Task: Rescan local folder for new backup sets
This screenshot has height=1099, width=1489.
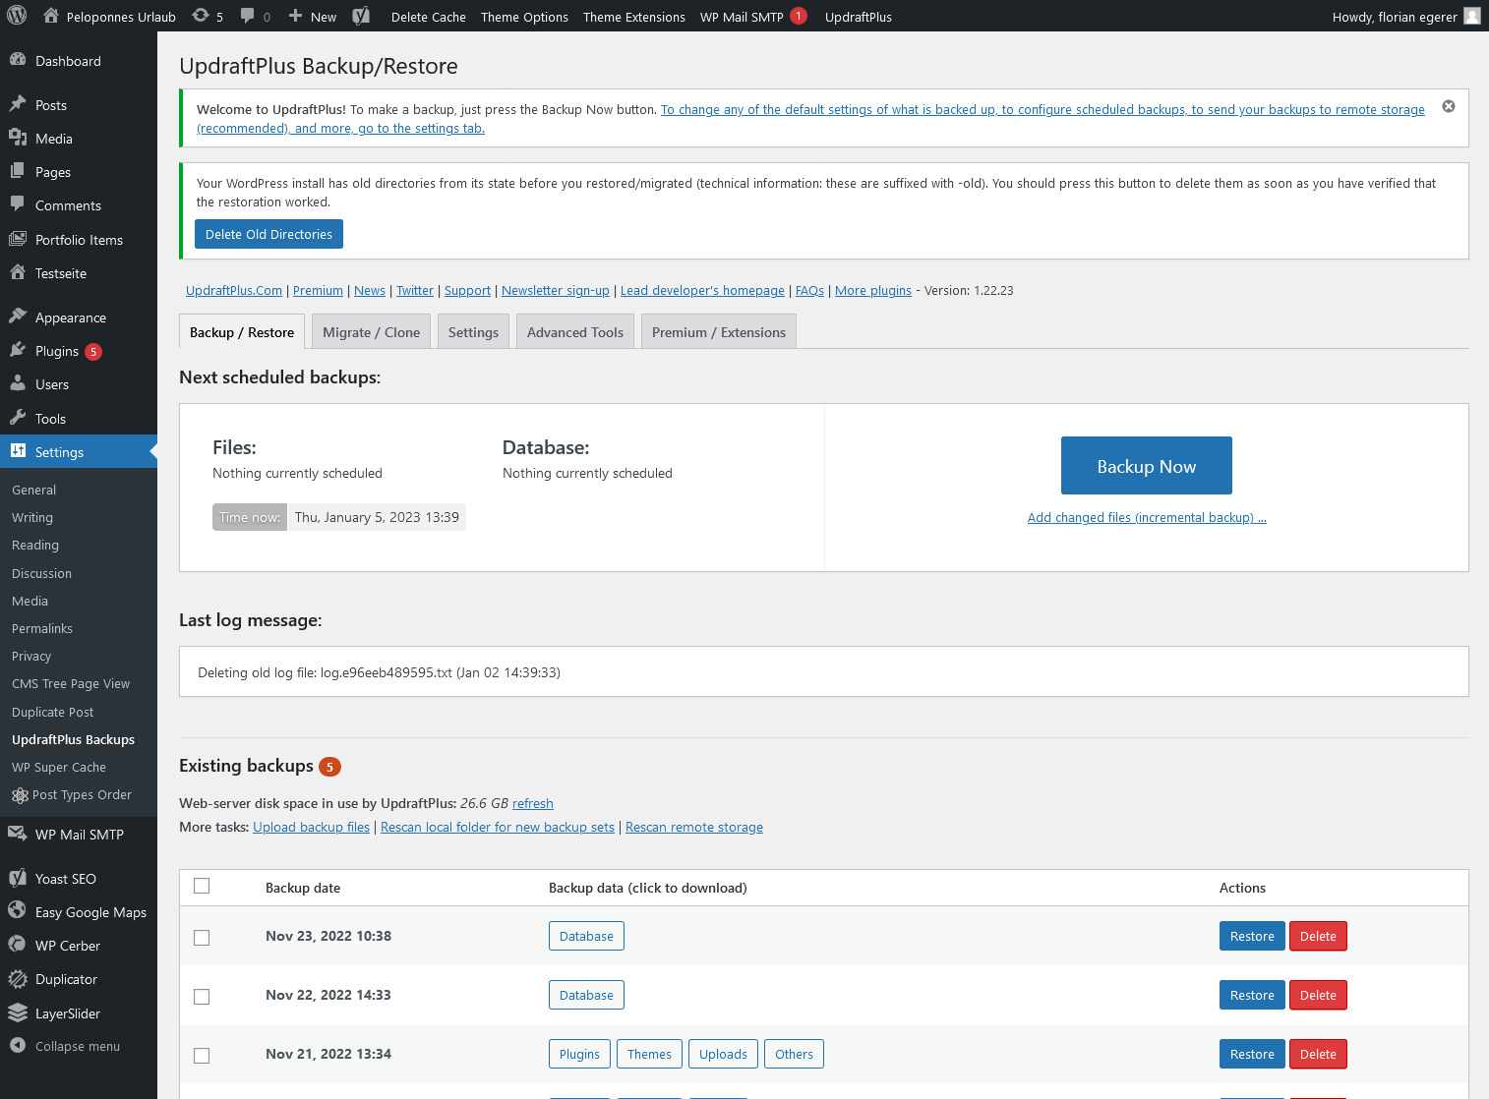Action: pyautogui.click(x=498, y=827)
